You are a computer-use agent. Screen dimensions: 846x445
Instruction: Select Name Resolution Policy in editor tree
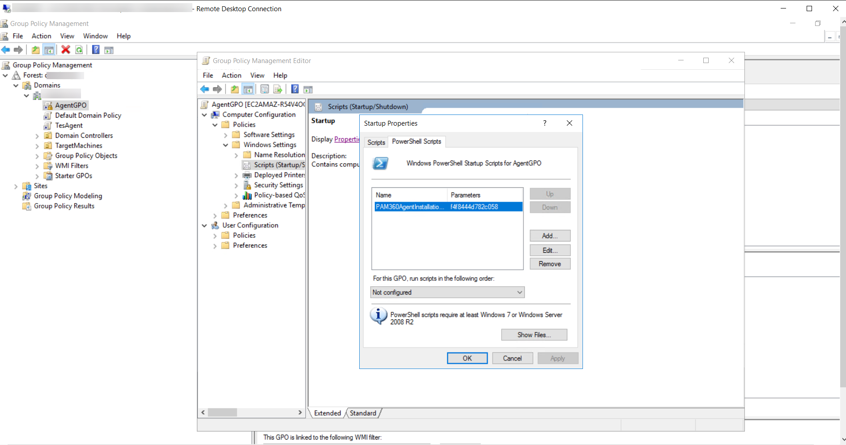(x=279, y=155)
